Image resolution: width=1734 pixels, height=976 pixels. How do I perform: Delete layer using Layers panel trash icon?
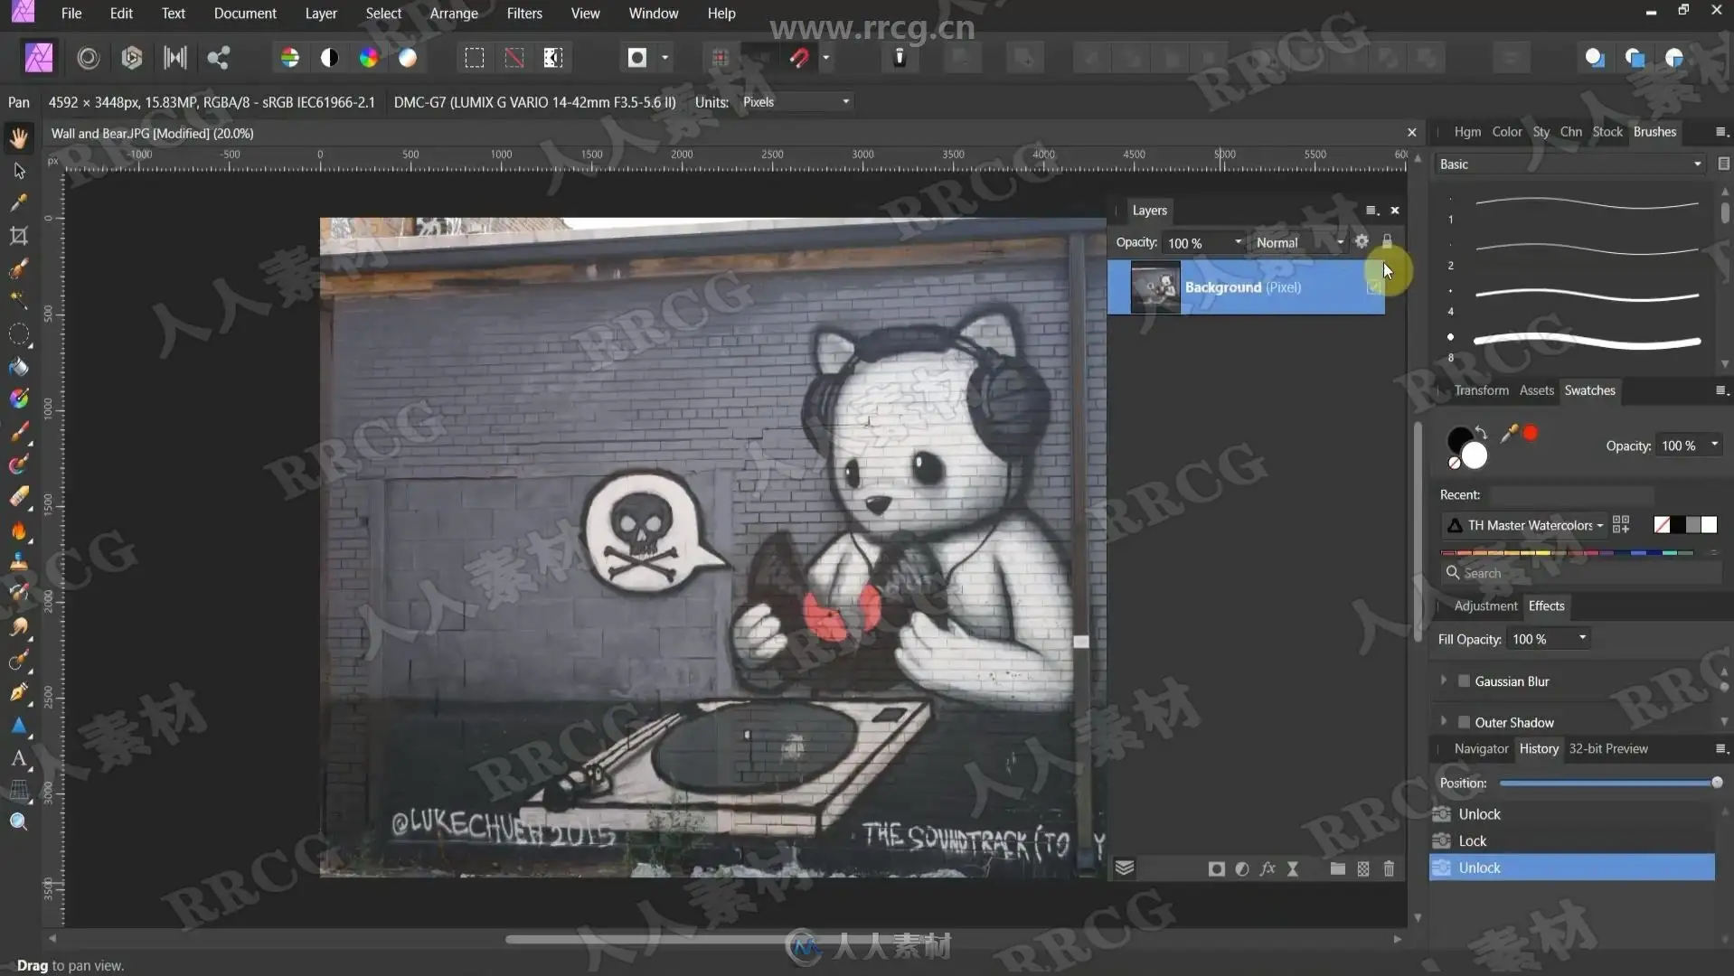(1390, 869)
